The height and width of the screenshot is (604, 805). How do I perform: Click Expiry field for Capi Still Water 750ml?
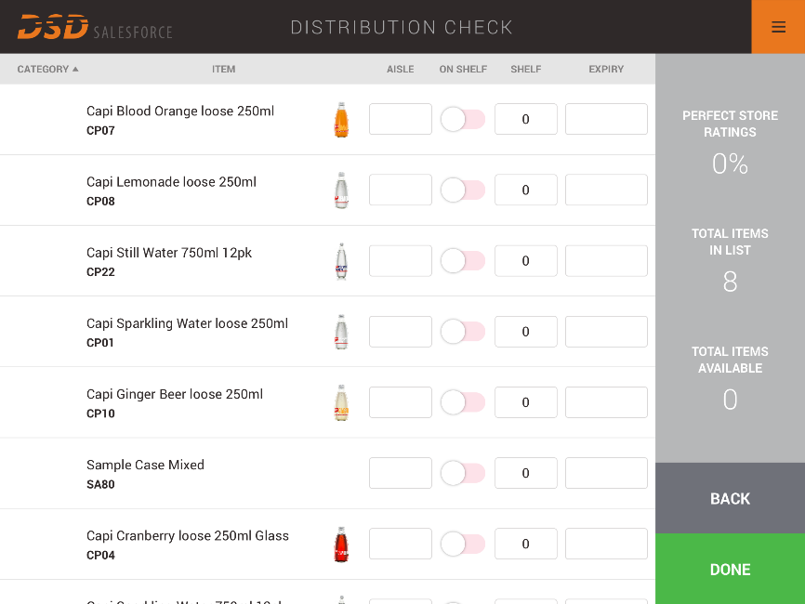(x=606, y=261)
